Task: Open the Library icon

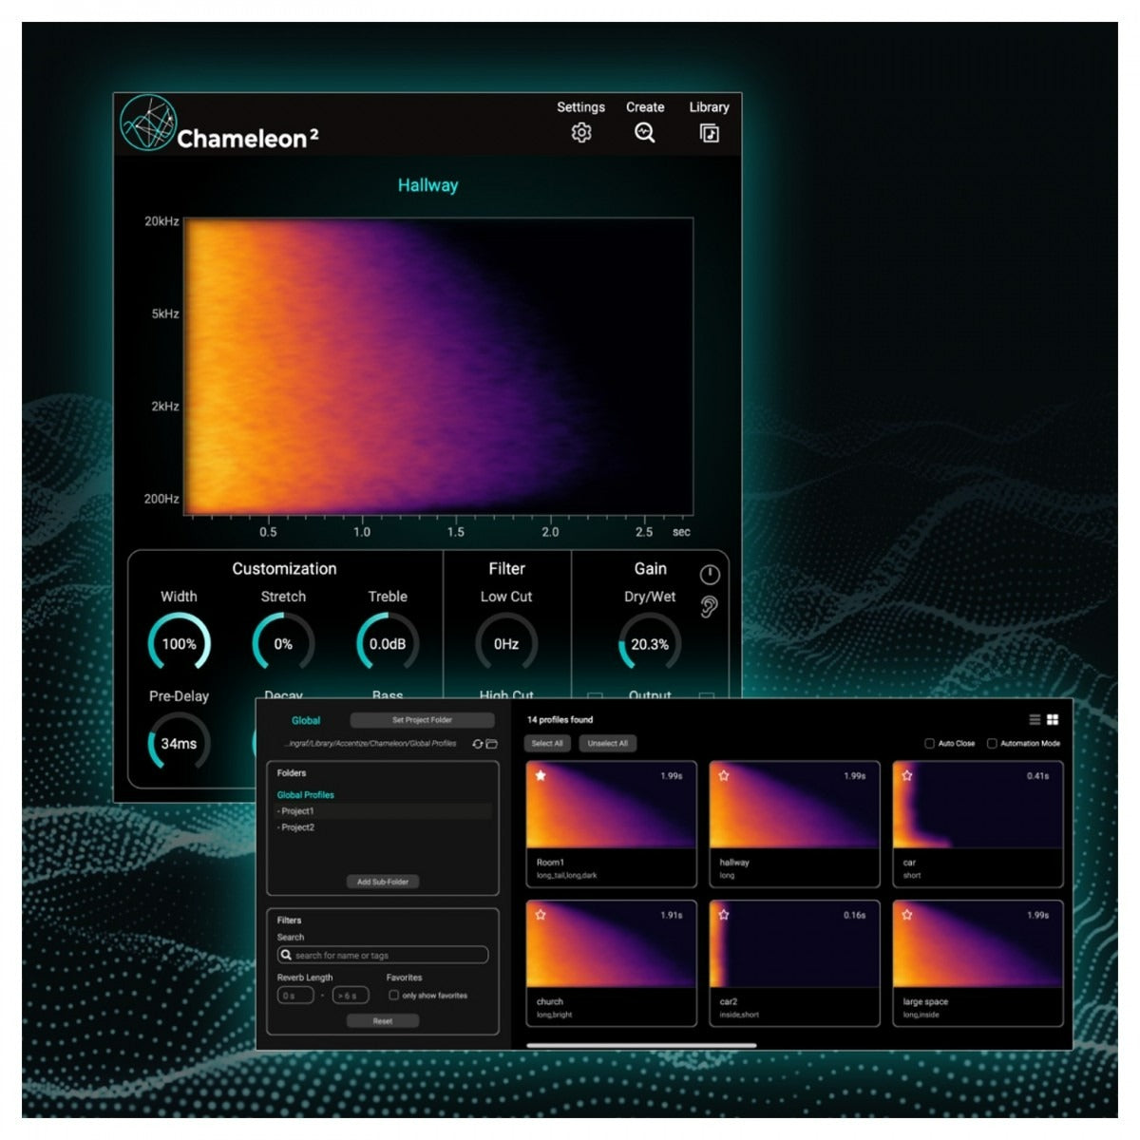Action: [709, 133]
